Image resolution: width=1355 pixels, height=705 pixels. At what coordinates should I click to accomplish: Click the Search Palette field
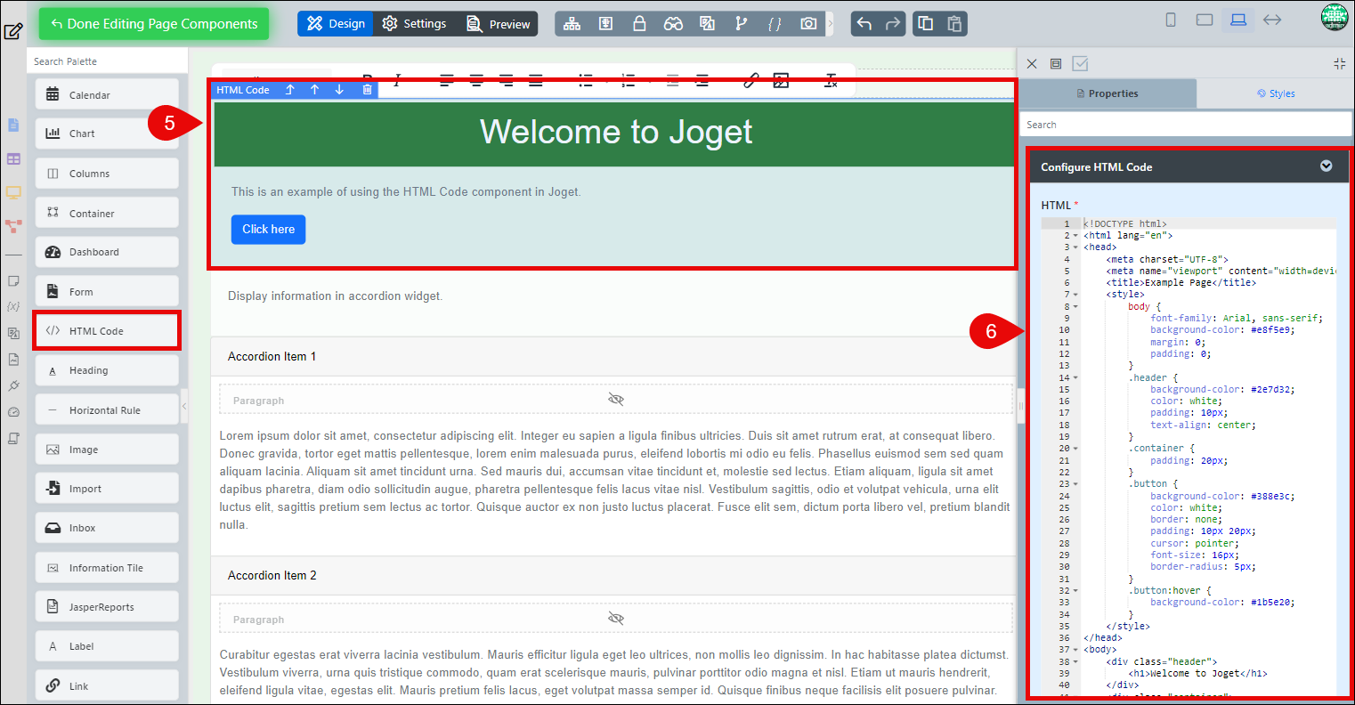pos(108,61)
